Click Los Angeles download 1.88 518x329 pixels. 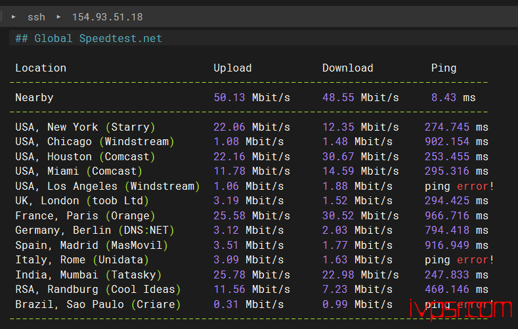tap(335, 186)
